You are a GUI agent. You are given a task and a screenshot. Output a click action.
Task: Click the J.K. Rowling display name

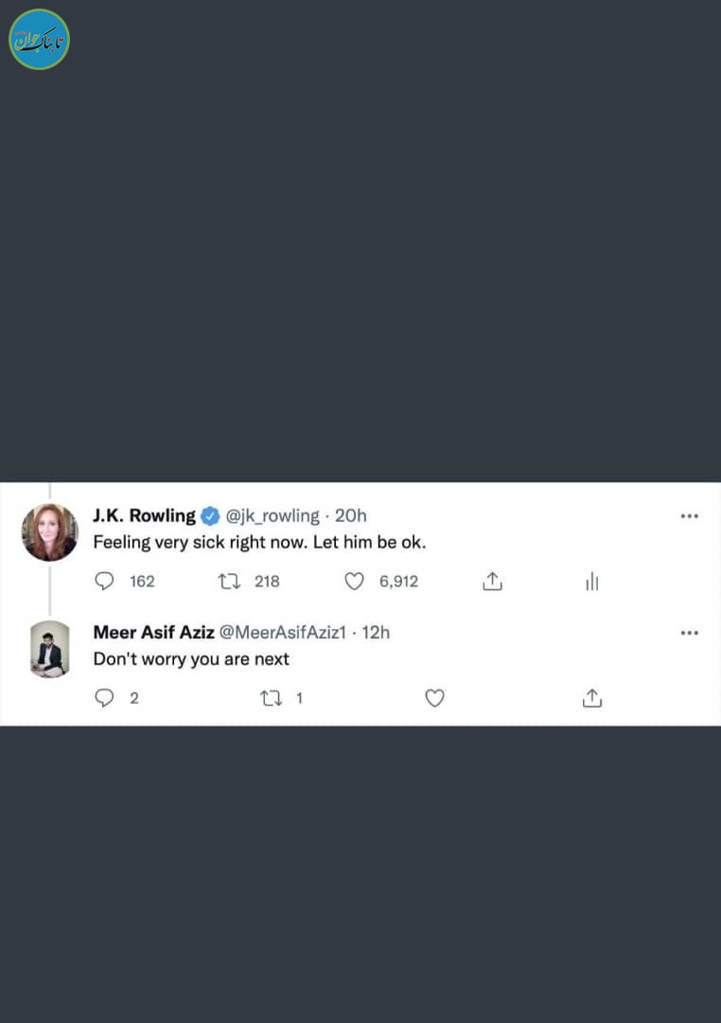144,515
